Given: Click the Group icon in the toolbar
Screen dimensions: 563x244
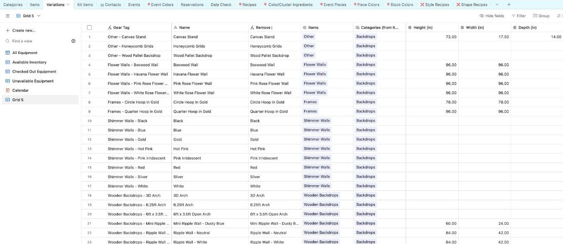Looking at the screenshot, I should pyautogui.click(x=536, y=16).
